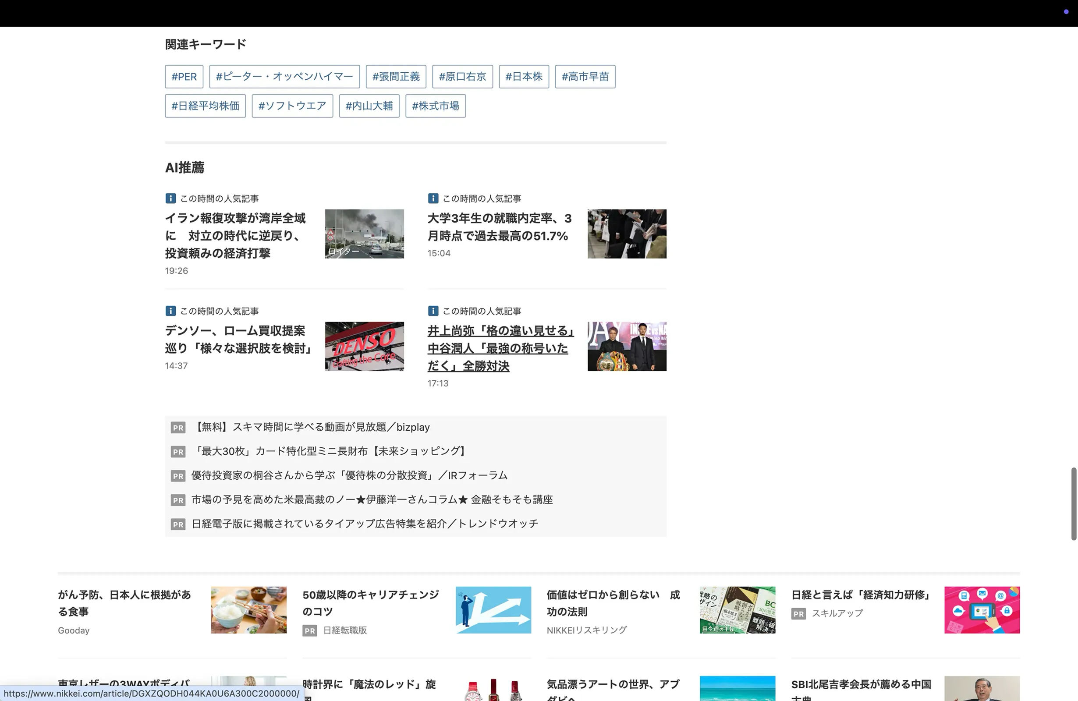
Task: Click the career arrows illustration thumbnail
Action: tap(493, 610)
